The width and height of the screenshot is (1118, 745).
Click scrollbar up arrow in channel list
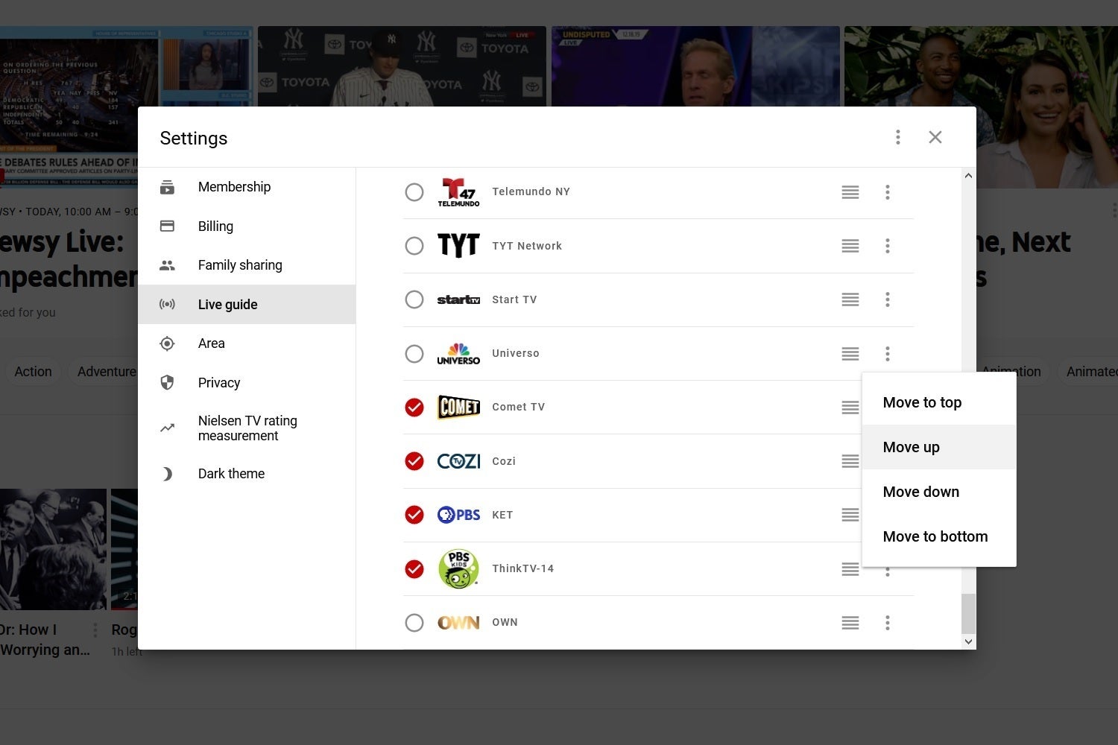tap(968, 176)
